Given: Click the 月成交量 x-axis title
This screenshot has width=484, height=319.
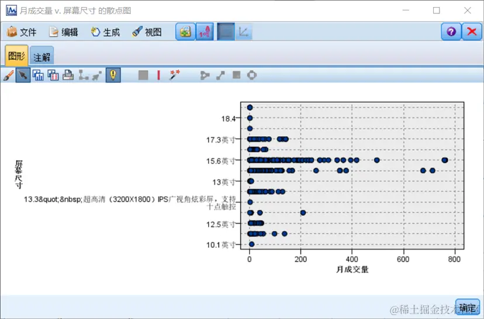Looking at the screenshot, I should pyautogui.click(x=352, y=270).
